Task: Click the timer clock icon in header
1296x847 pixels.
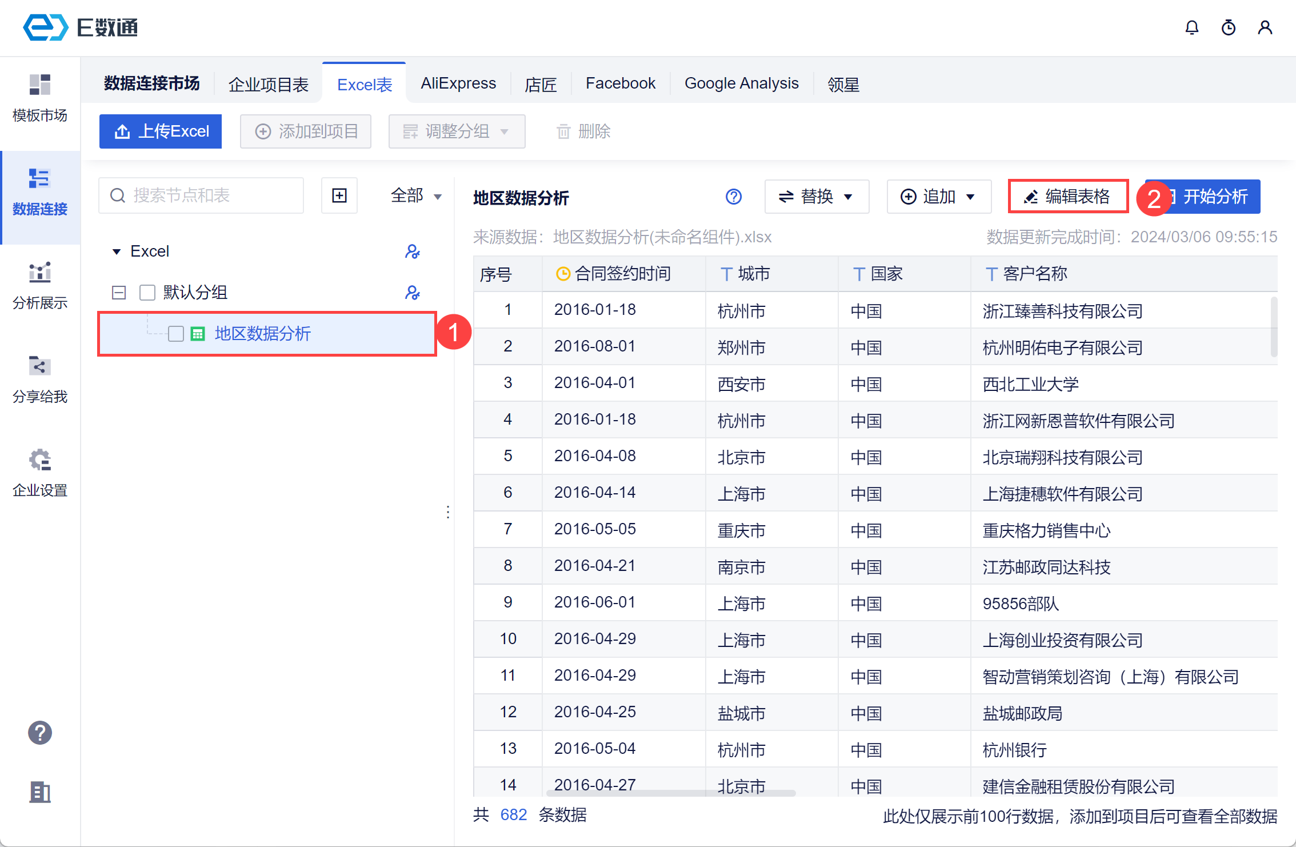Action: point(1229,27)
